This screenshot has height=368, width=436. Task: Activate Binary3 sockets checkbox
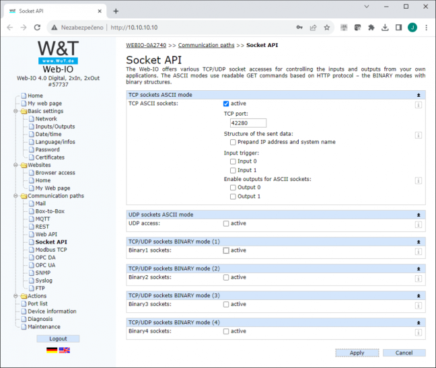coord(226,304)
